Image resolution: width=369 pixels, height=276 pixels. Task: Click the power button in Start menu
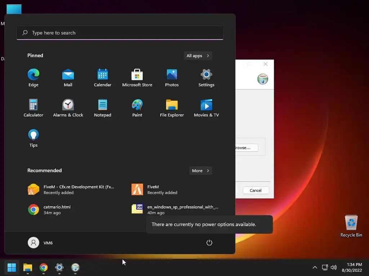(209, 243)
